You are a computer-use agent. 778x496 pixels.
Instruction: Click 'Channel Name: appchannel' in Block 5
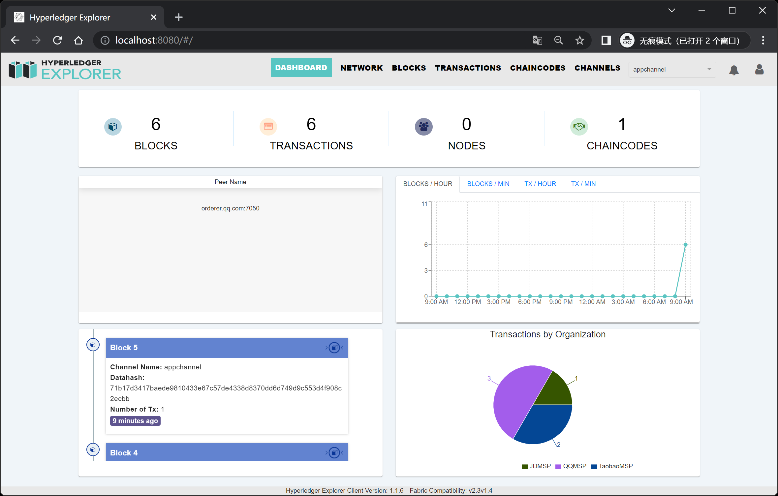click(x=155, y=367)
